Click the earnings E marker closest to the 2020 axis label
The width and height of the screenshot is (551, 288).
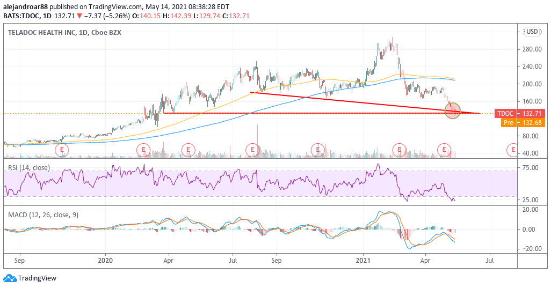click(x=143, y=150)
